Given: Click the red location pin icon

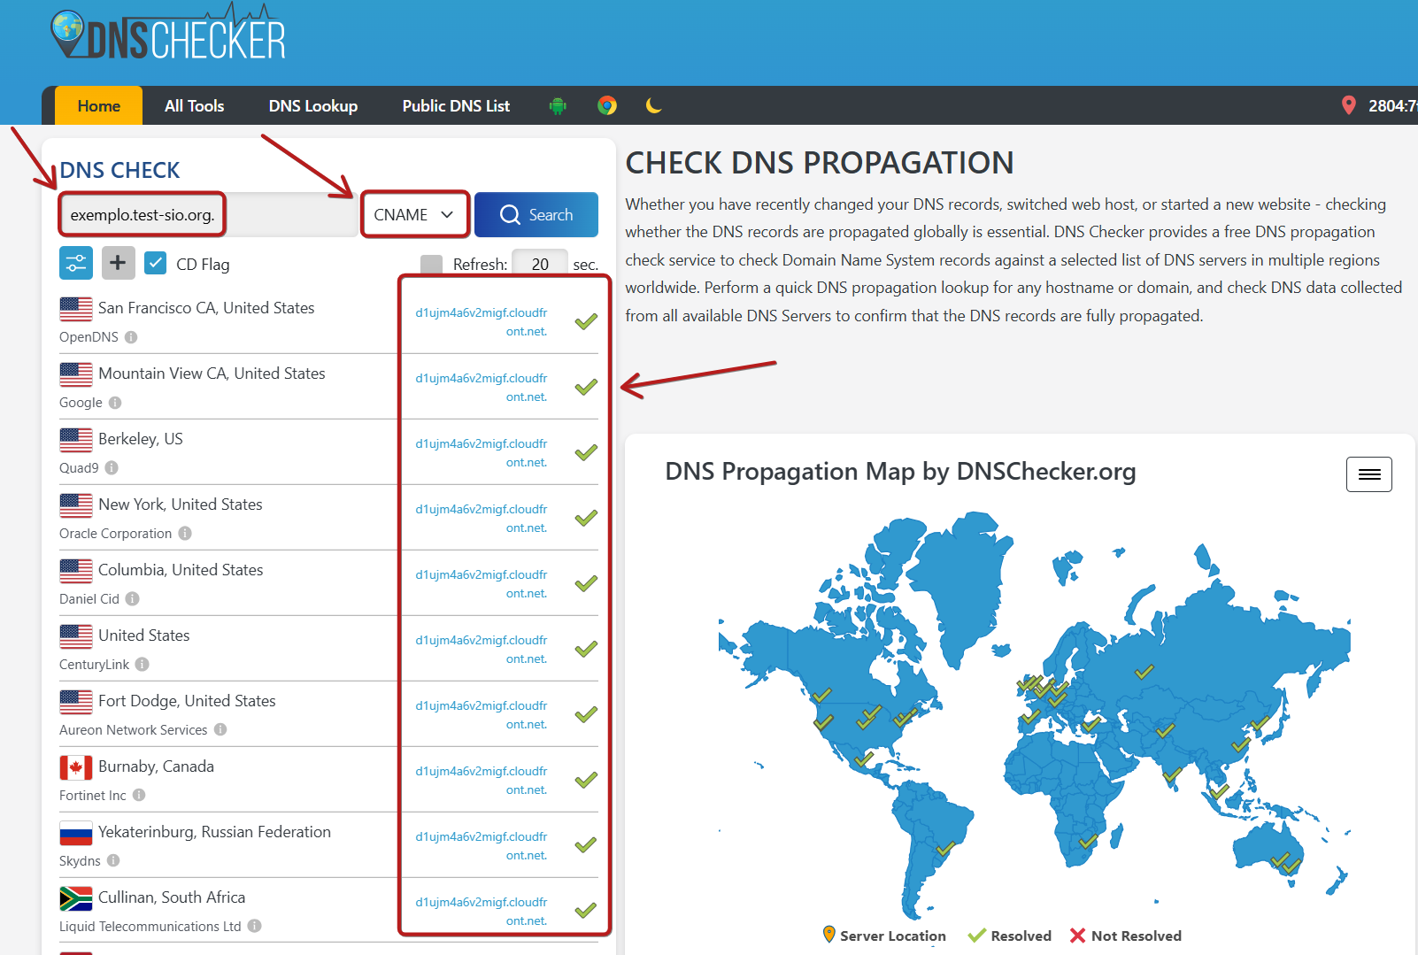Looking at the screenshot, I should pyautogui.click(x=1349, y=106).
